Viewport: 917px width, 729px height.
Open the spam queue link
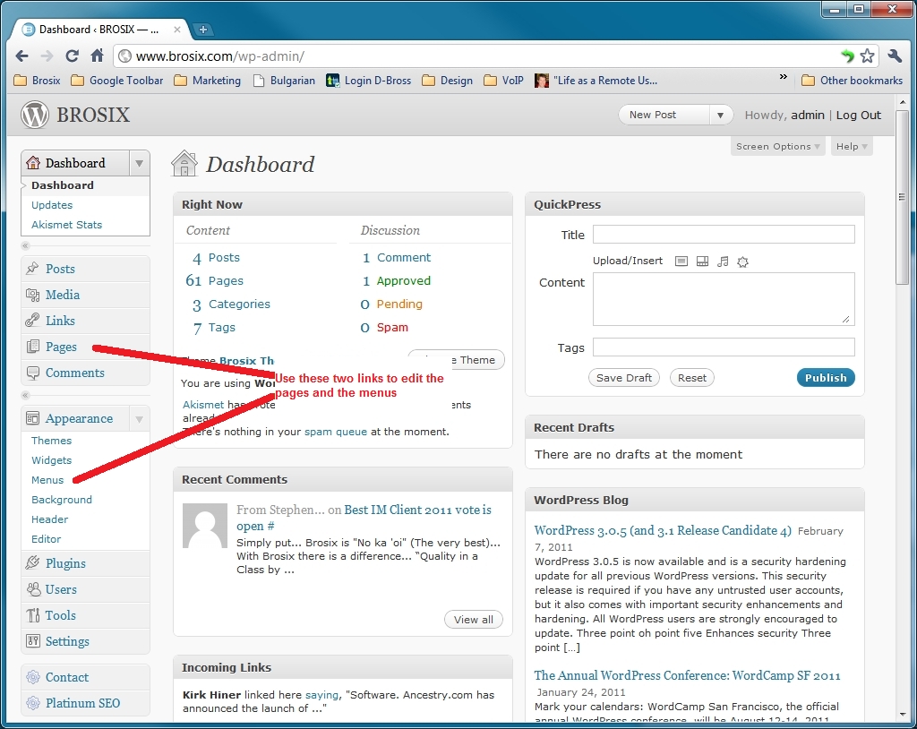pyautogui.click(x=336, y=432)
